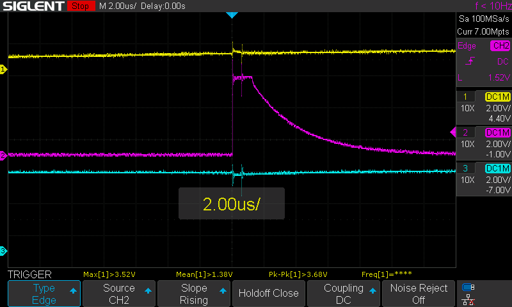Viewport: 512px width, 307px height.
Task: Select the yellow channel 1 ground marker
Action: click(x=3, y=69)
